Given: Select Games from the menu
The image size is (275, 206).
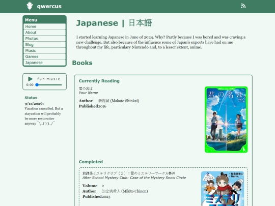Looking at the screenshot, I should click(x=44, y=56).
